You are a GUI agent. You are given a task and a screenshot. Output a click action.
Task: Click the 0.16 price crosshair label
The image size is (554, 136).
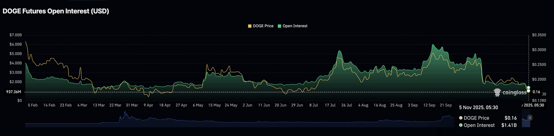(536, 92)
